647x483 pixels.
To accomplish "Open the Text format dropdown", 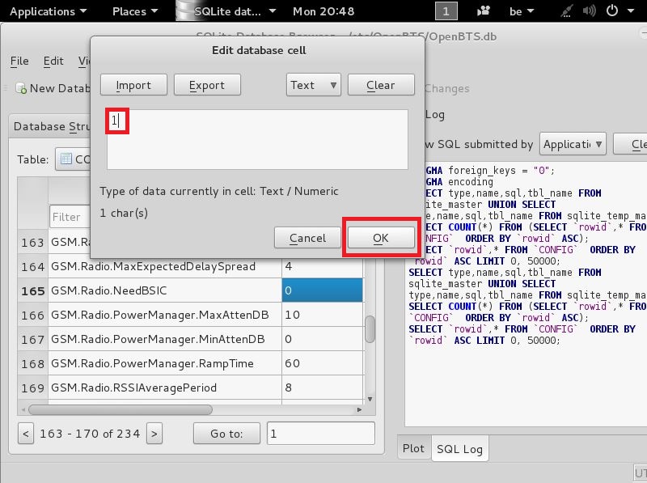I will (x=314, y=85).
